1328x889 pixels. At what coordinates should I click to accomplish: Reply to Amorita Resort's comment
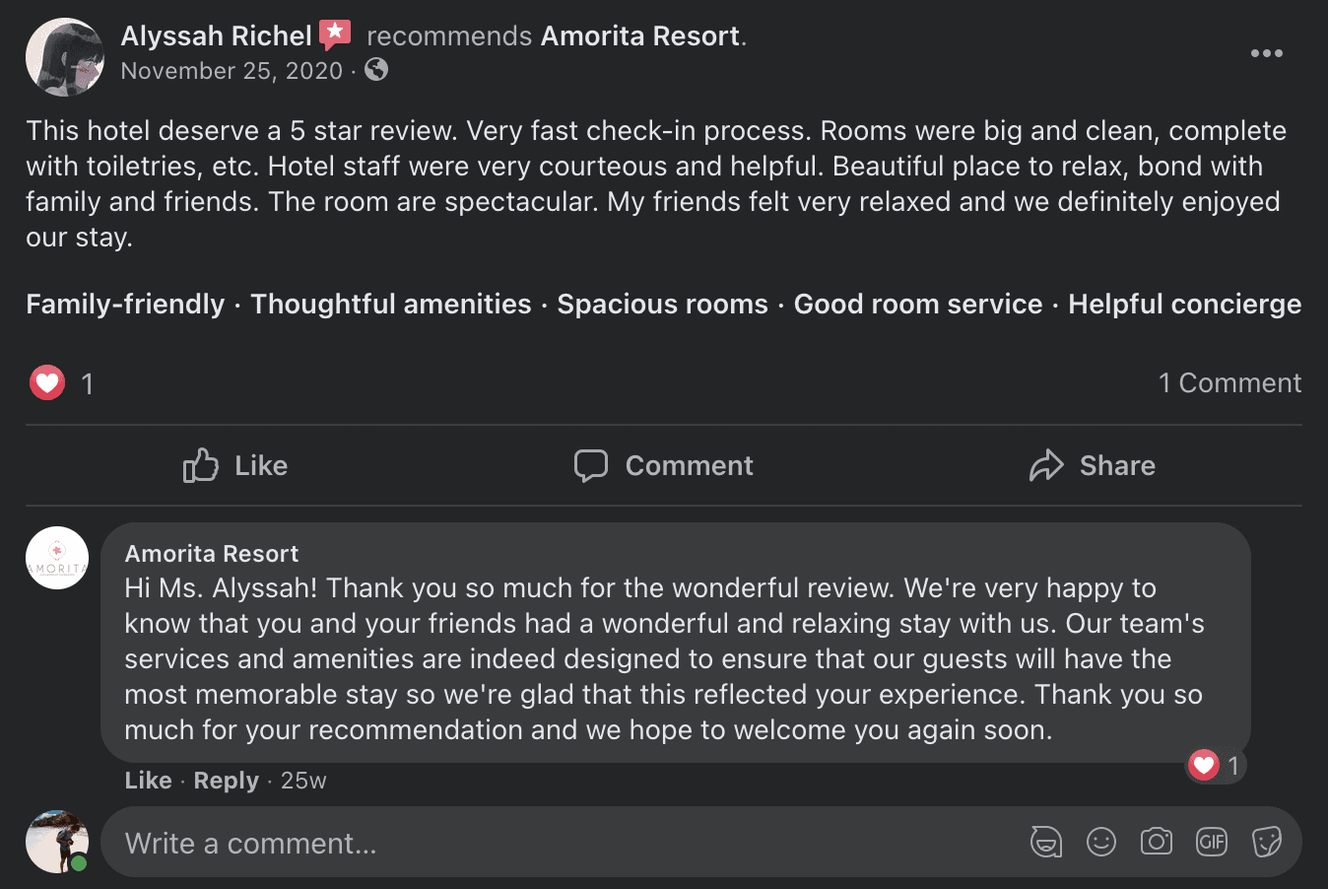point(225,780)
